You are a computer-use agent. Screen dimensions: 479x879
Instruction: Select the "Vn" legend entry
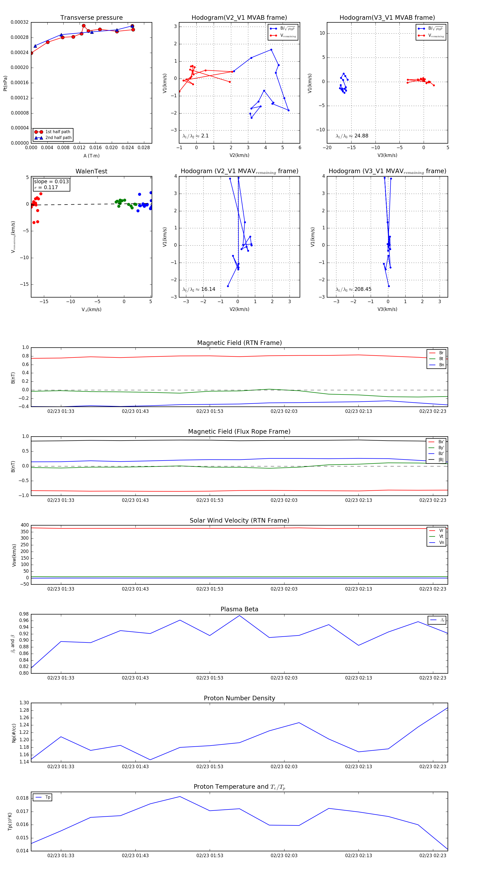437,543
